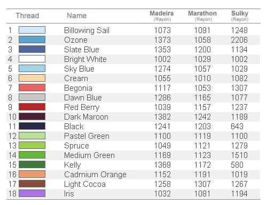Viewport: 267px width, 205px height.
Task: Choose the Bright White thread swatch
Action: (x=32, y=59)
